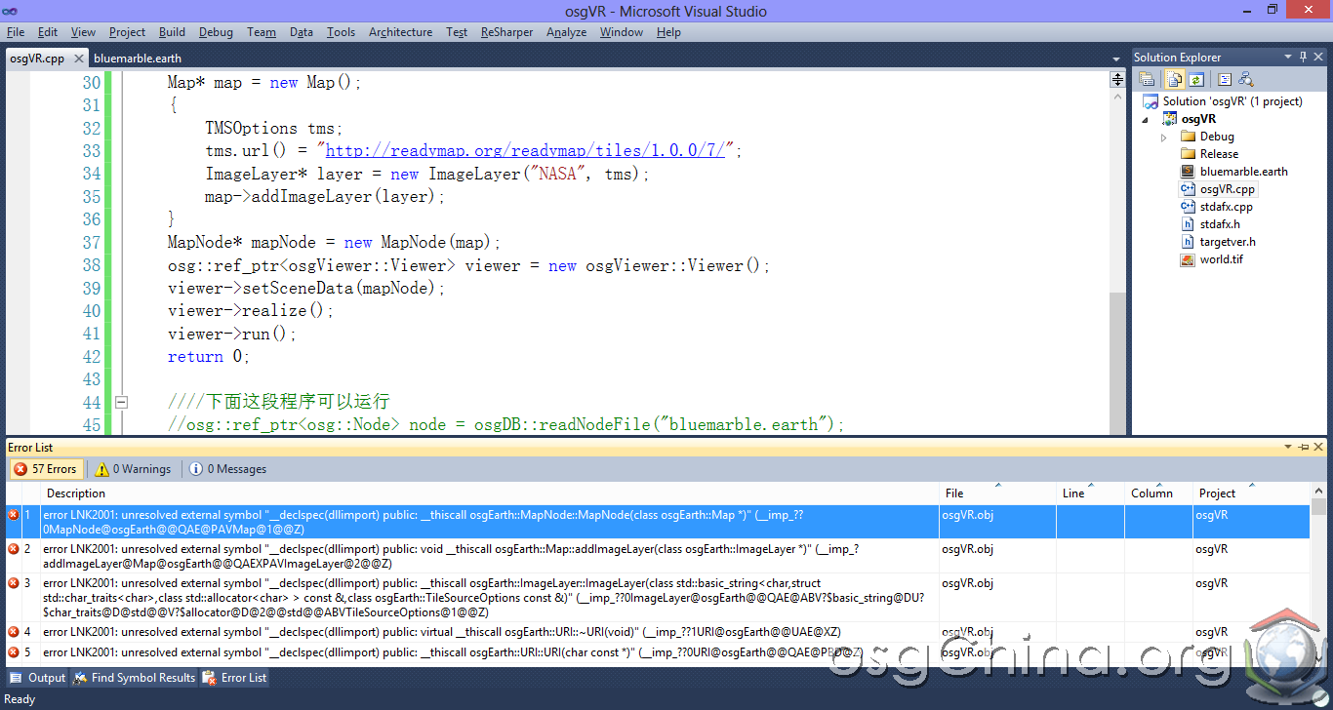This screenshot has width=1333, height=710.
Task: Select the Error List bottom tab
Action: point(235,678)
